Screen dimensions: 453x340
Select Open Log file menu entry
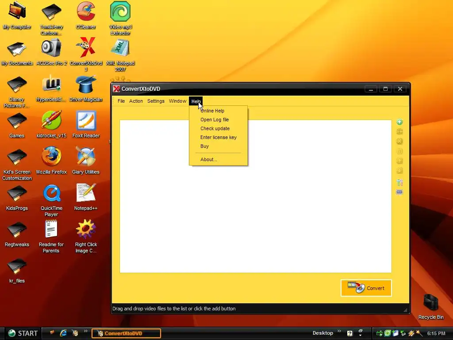(x=218, y=120)
